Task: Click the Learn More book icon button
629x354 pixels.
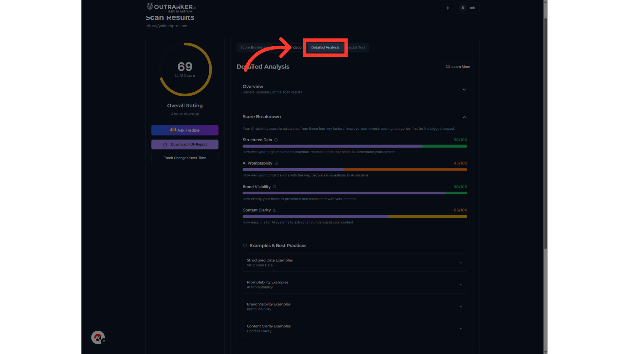Action: (458, 67)
